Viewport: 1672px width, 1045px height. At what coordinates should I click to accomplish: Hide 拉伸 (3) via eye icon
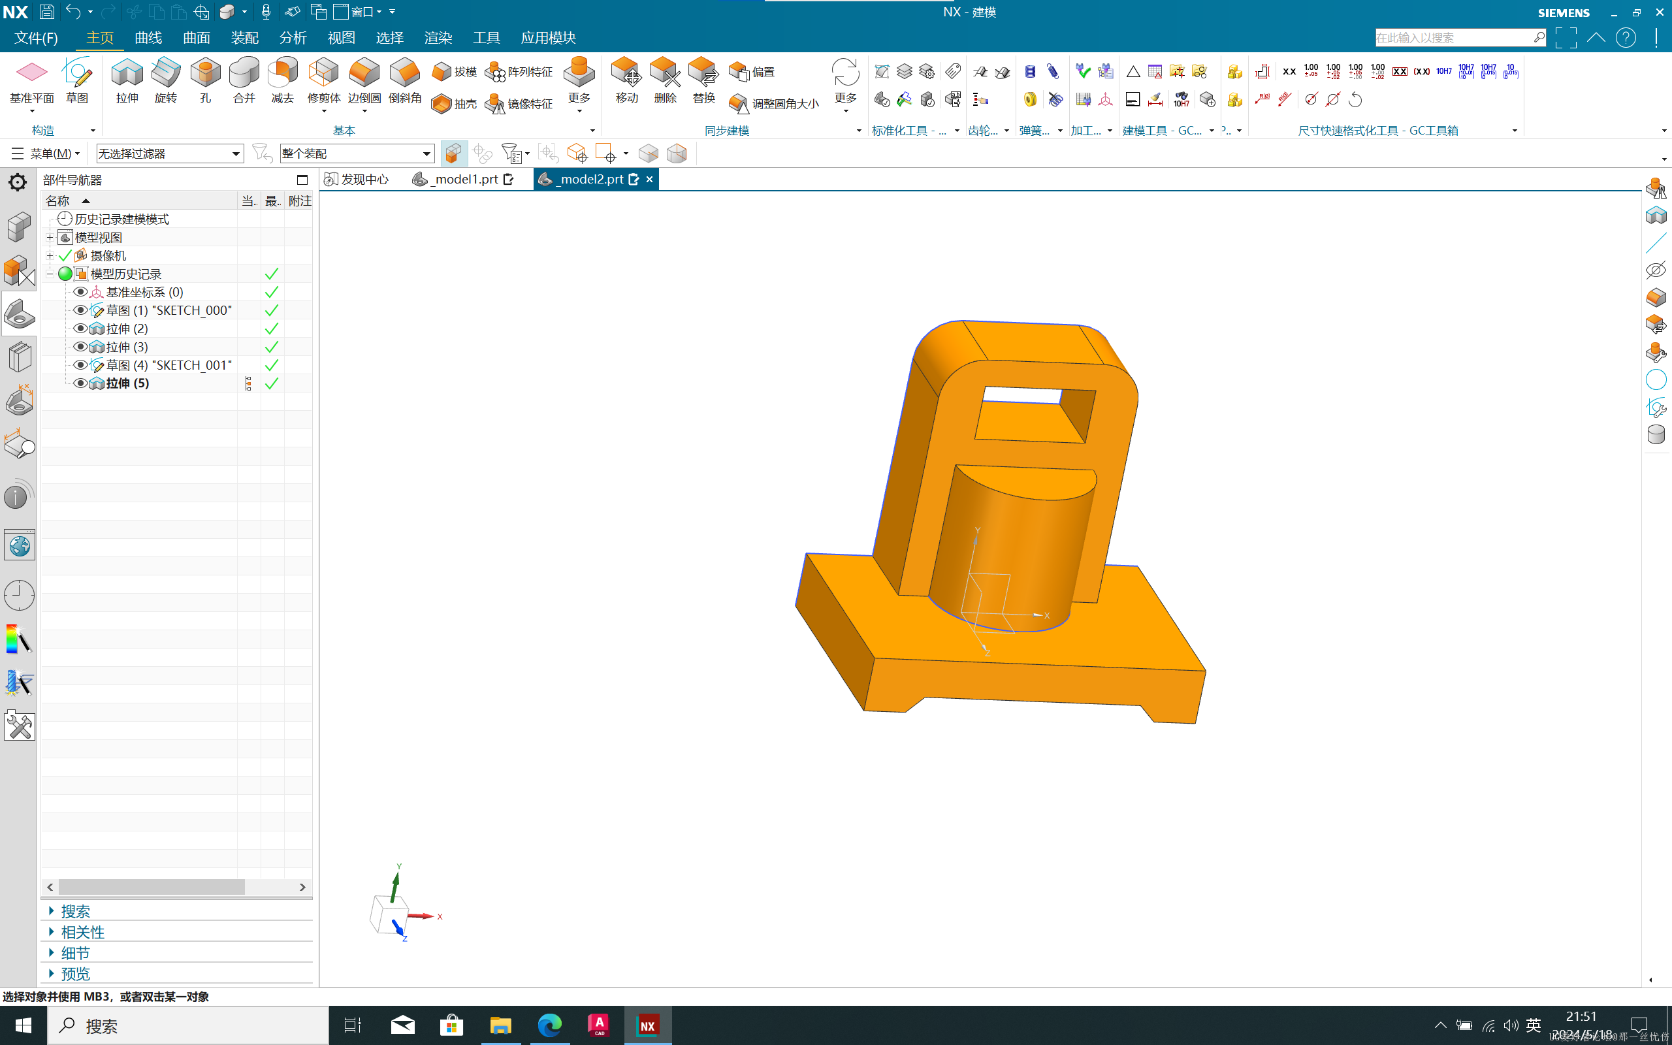coord(80,347)
